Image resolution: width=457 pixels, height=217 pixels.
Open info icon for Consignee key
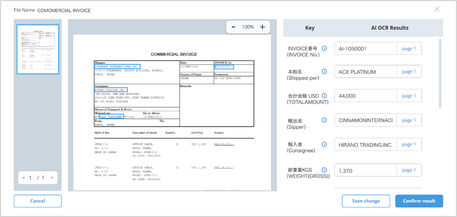pos(324,144)
